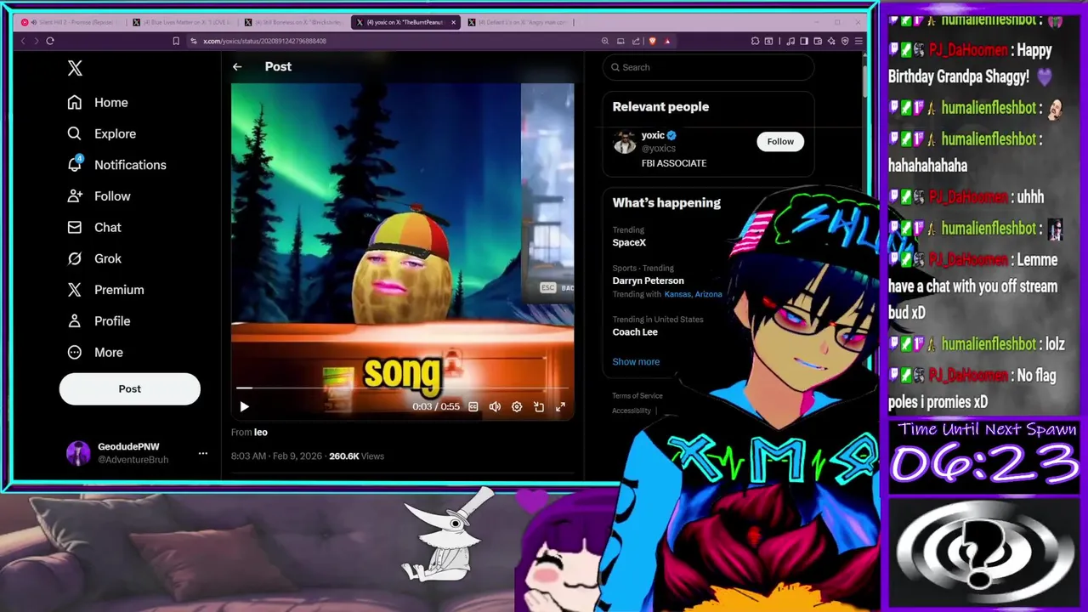This screenshot has height=612, width=1088.
Task: Open video playback settings gear
Action: pos(517,407)
